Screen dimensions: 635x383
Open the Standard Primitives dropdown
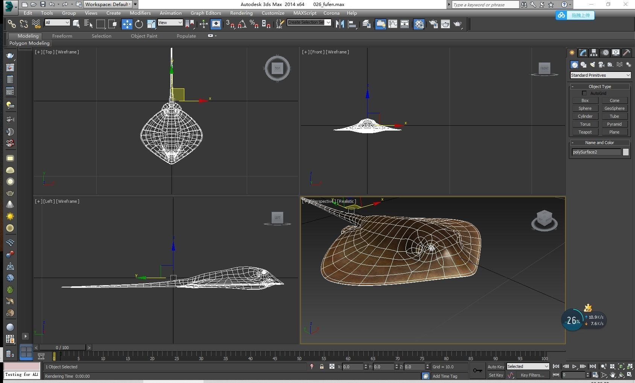(x=600, y=75)
